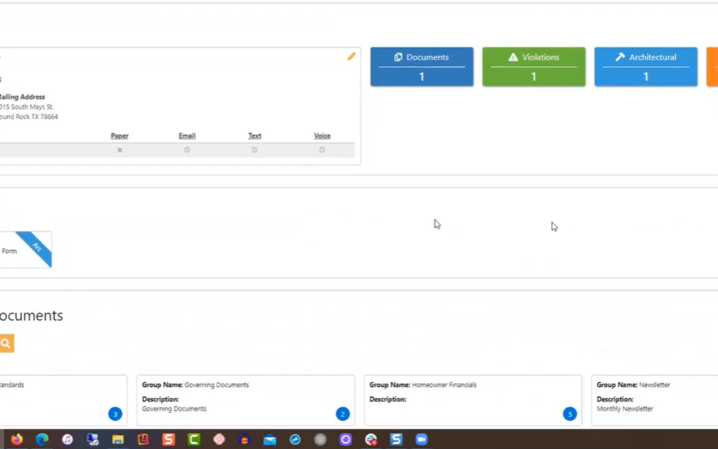Open the green Camtasia icon in taskbar
This screenshot has width=718, height=449.
point(194,439)
